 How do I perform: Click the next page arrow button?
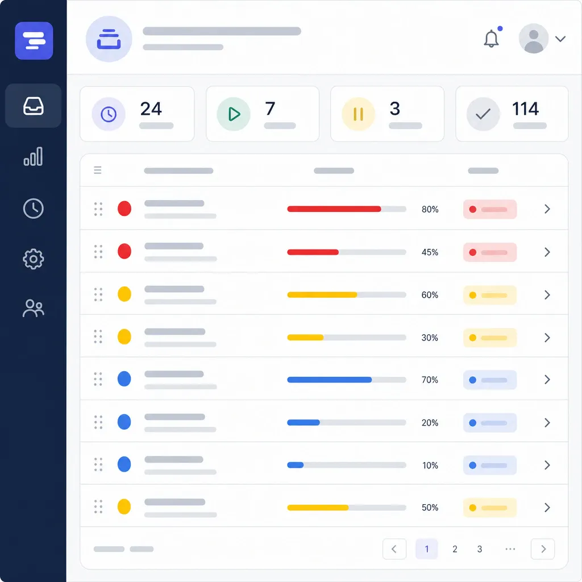click(543, 549)
